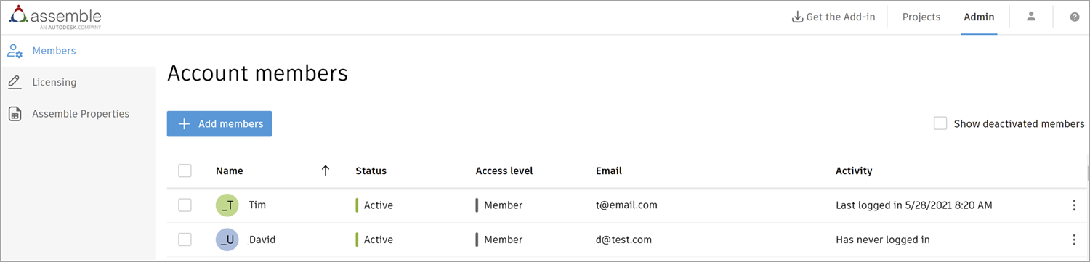Select the Members sidebar icon
Screen dimensions: 1090x262
click(15, 51)
